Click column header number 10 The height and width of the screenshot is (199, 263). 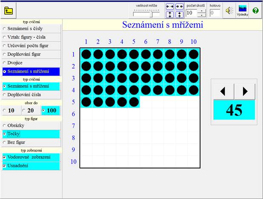tap(194, 42)
